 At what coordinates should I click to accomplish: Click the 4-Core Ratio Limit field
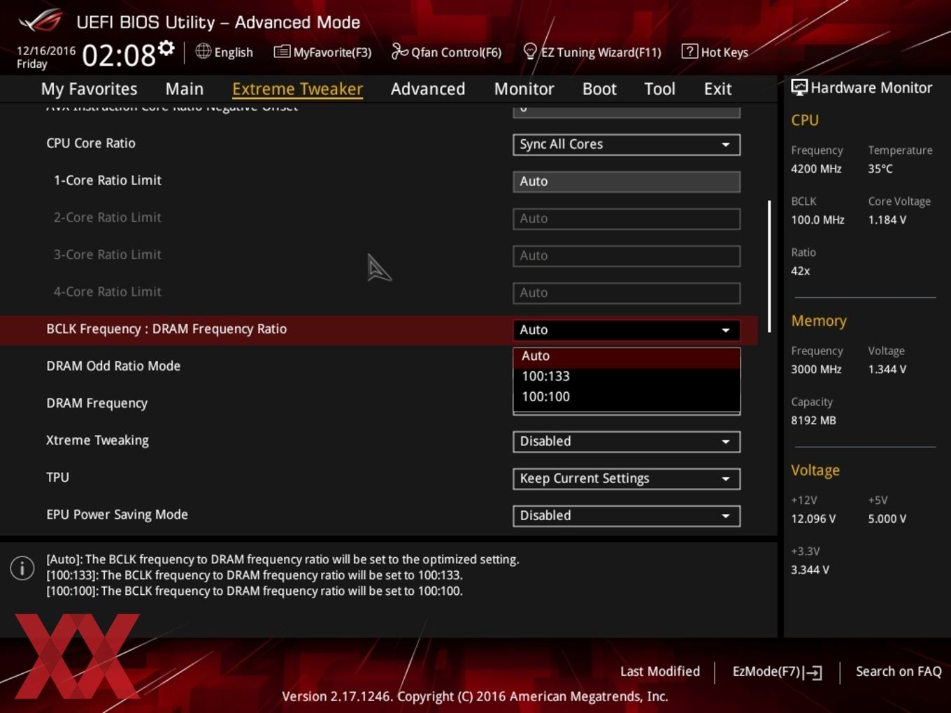tap(627, 292)
